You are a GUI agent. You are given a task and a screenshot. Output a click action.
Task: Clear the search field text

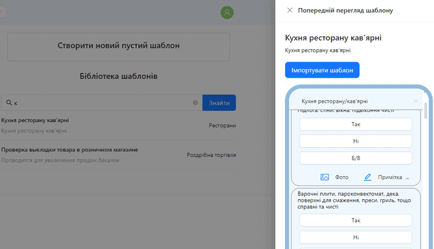click(195, 103)
